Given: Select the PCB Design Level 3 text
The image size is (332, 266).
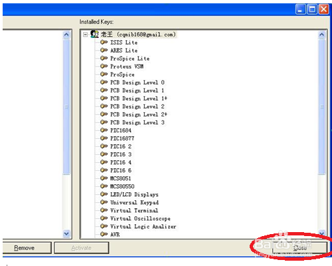Looking at the screenshot, I should coord(137,122).
